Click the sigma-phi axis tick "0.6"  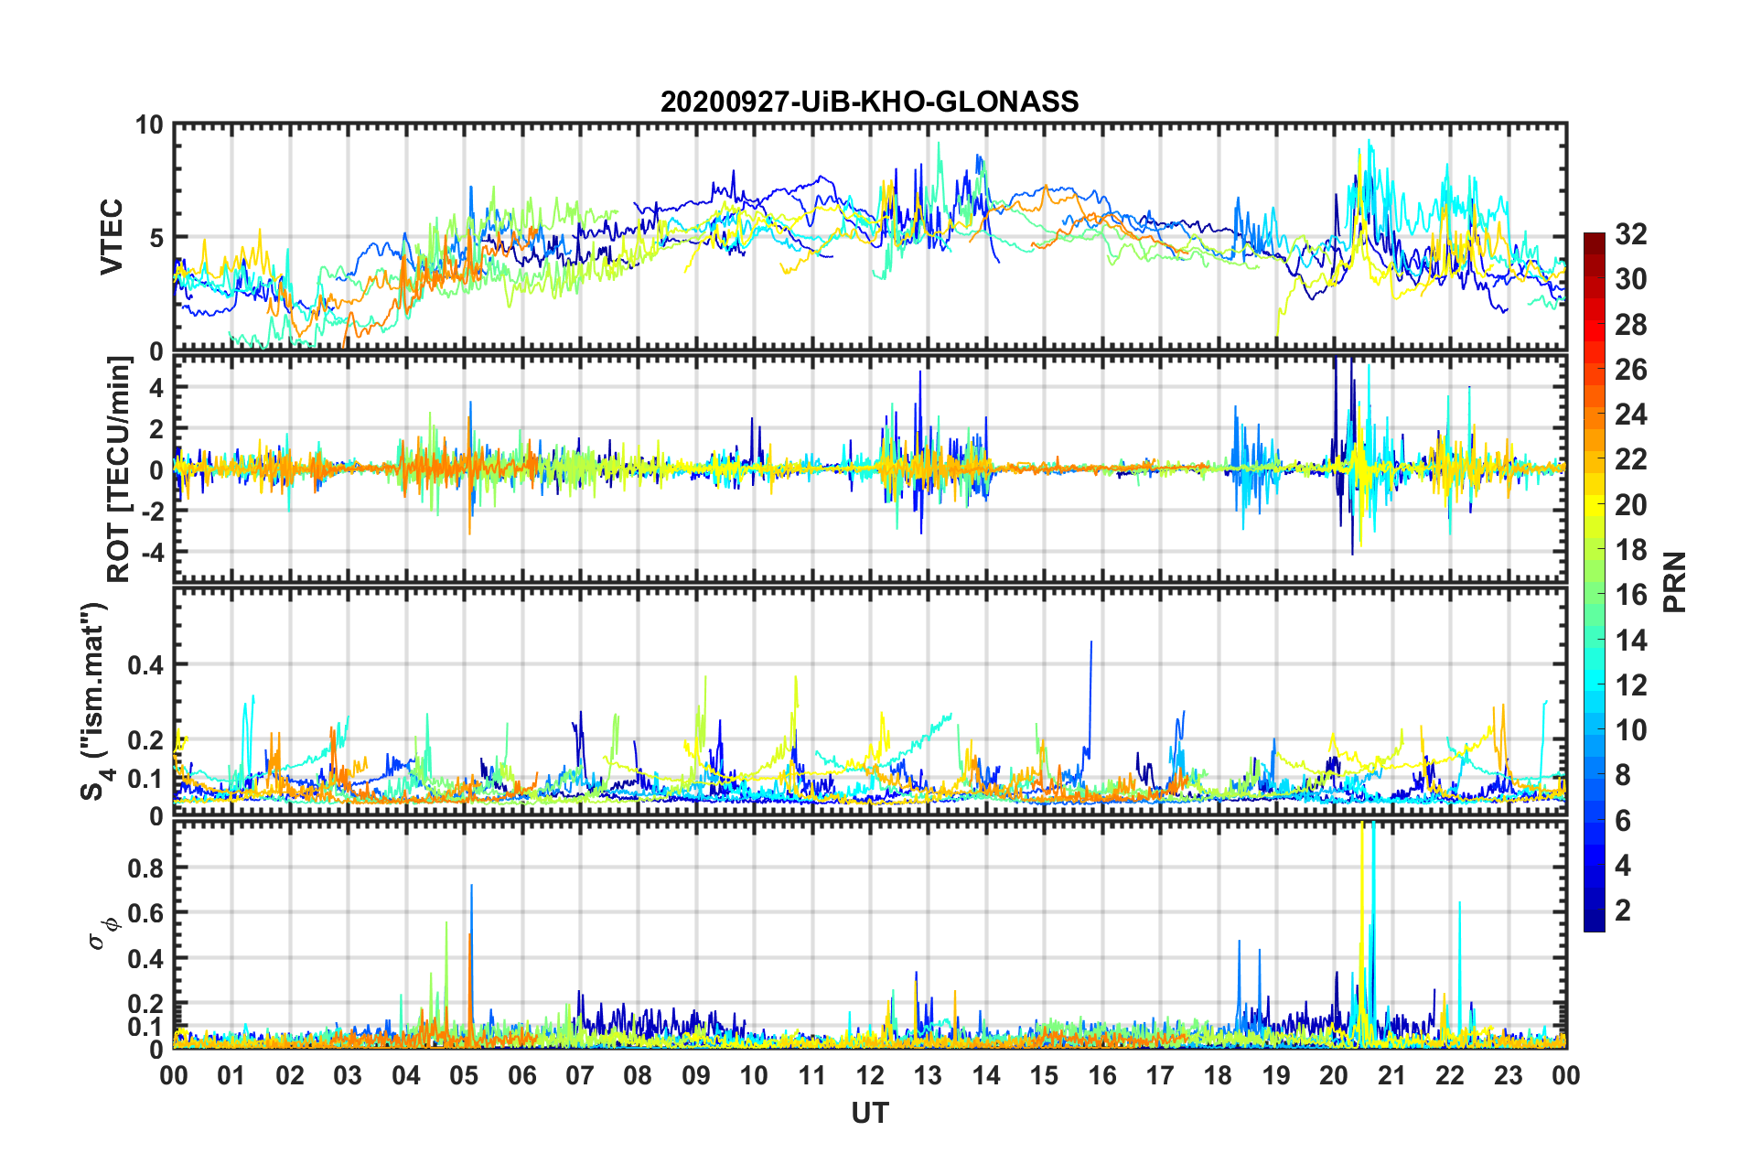(x=145, y=913)
